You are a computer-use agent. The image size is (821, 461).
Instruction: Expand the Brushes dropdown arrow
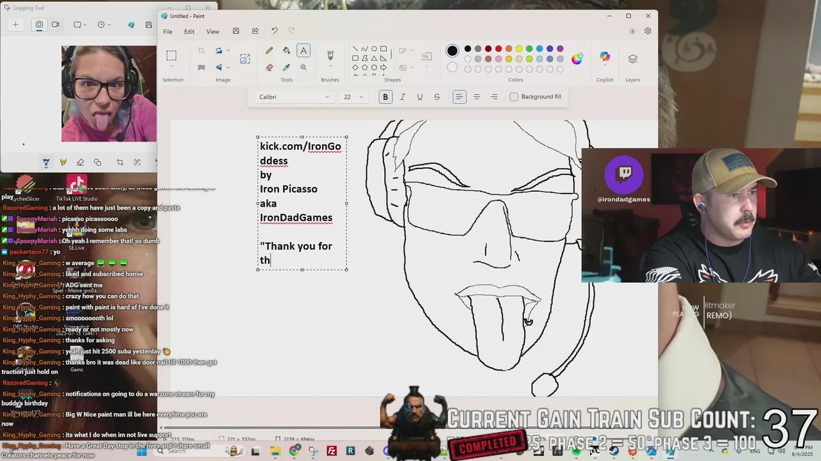[x=330, y=67]
